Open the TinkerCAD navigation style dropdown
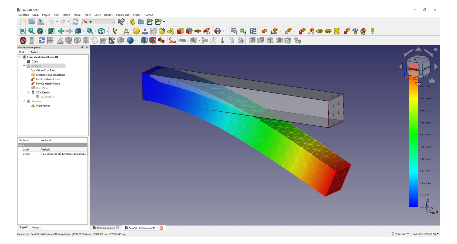Image resolution: width=457 pixels, height=244 pixels. 401,234
